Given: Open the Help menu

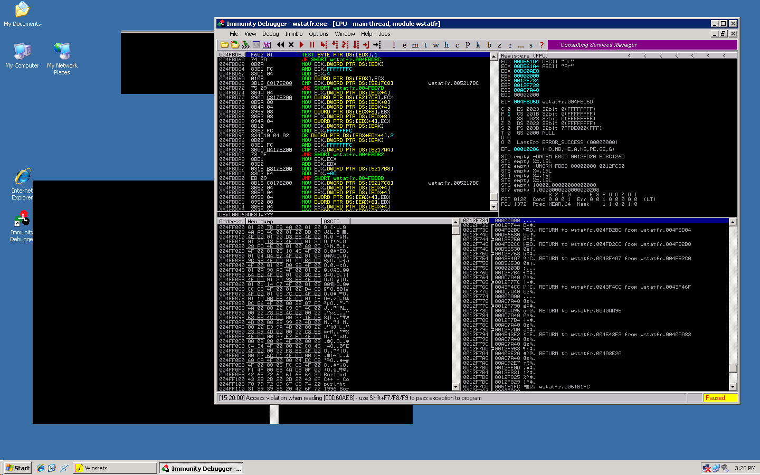Looking at the screenshot, I should pyautogui.click(x=366, y=34).
